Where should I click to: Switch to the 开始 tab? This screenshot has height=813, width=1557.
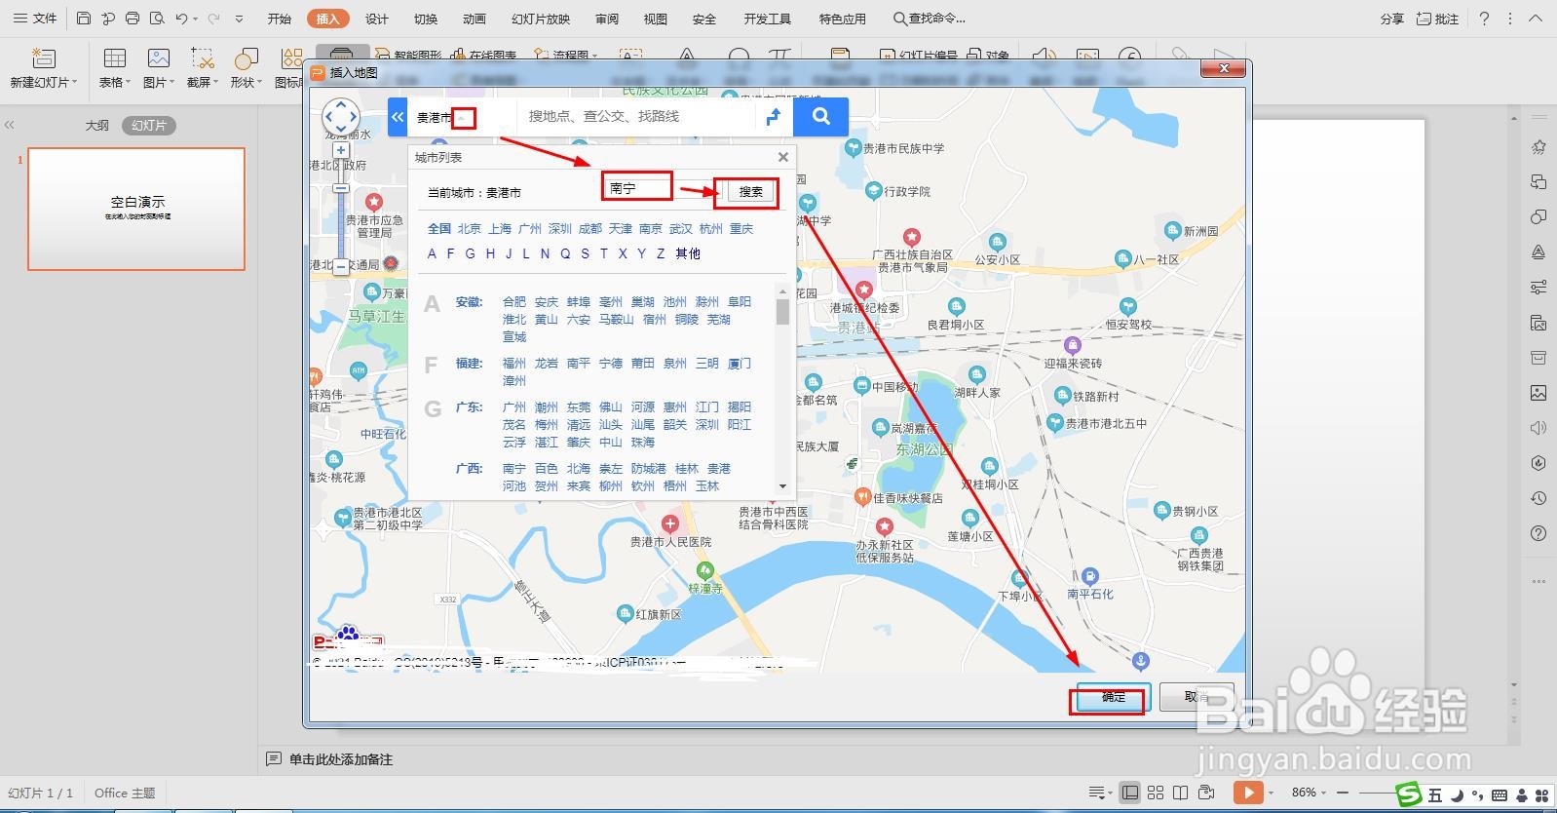point(280,19)
